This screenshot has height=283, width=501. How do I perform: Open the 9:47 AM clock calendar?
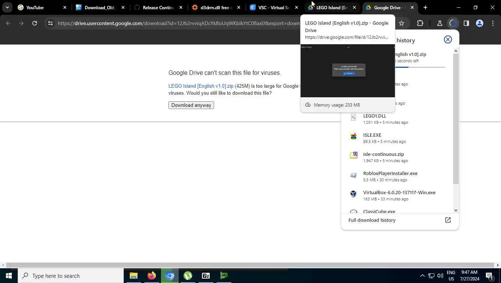click(x=469, y=276)
